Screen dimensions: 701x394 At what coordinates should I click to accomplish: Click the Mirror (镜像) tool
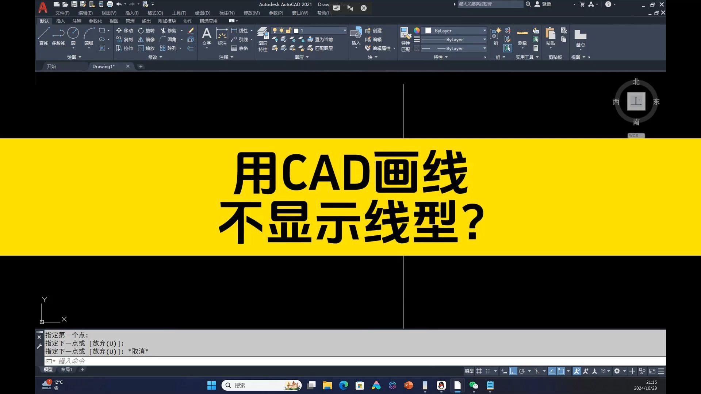146,39
